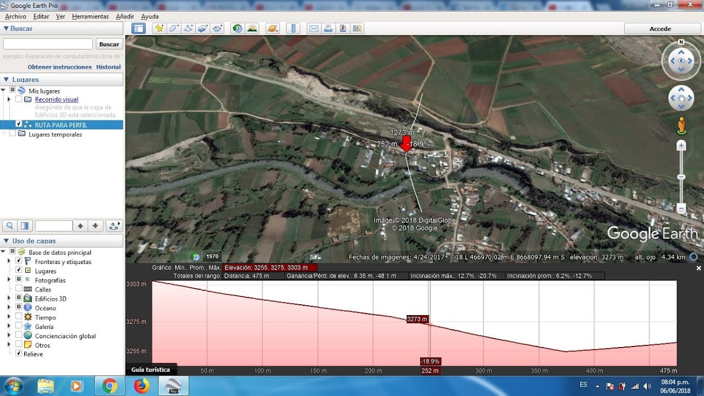704x396 pixels.
Task: Enable the Calles layer
Action: pyautogui.click(x=19, y=289)
